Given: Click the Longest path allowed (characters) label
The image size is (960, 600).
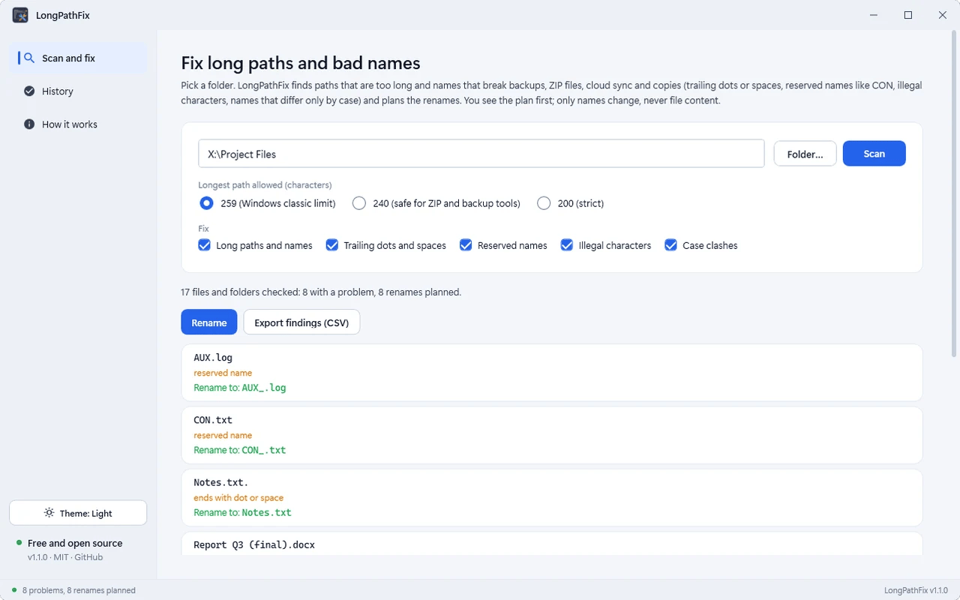Looking at the screenshot, I should click(x=265, y=184).
